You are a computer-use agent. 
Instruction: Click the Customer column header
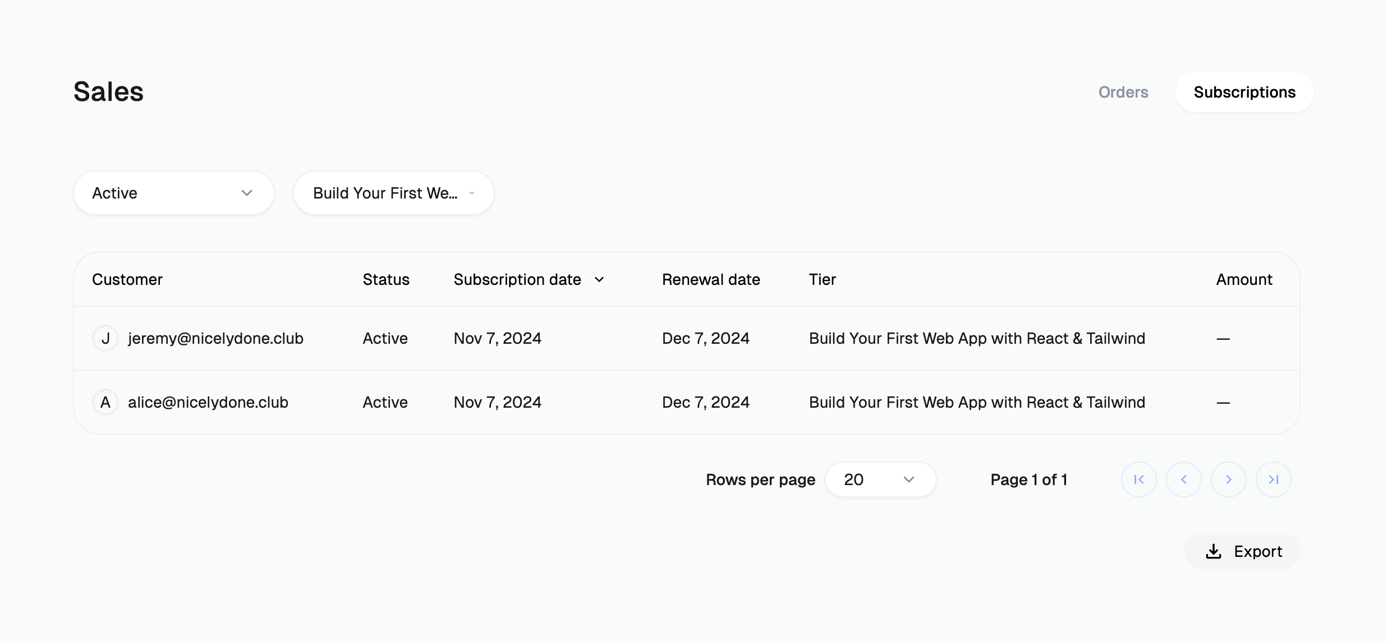coord(127,279)
